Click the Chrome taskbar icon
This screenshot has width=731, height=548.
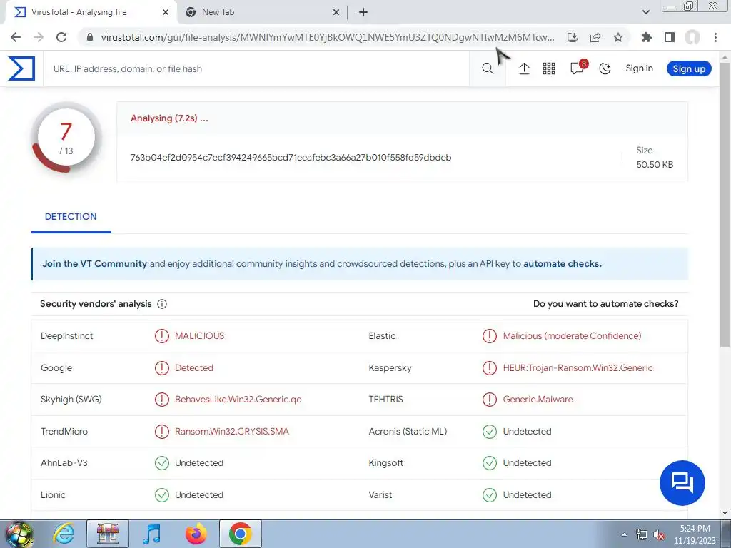(x=240, y=534)
